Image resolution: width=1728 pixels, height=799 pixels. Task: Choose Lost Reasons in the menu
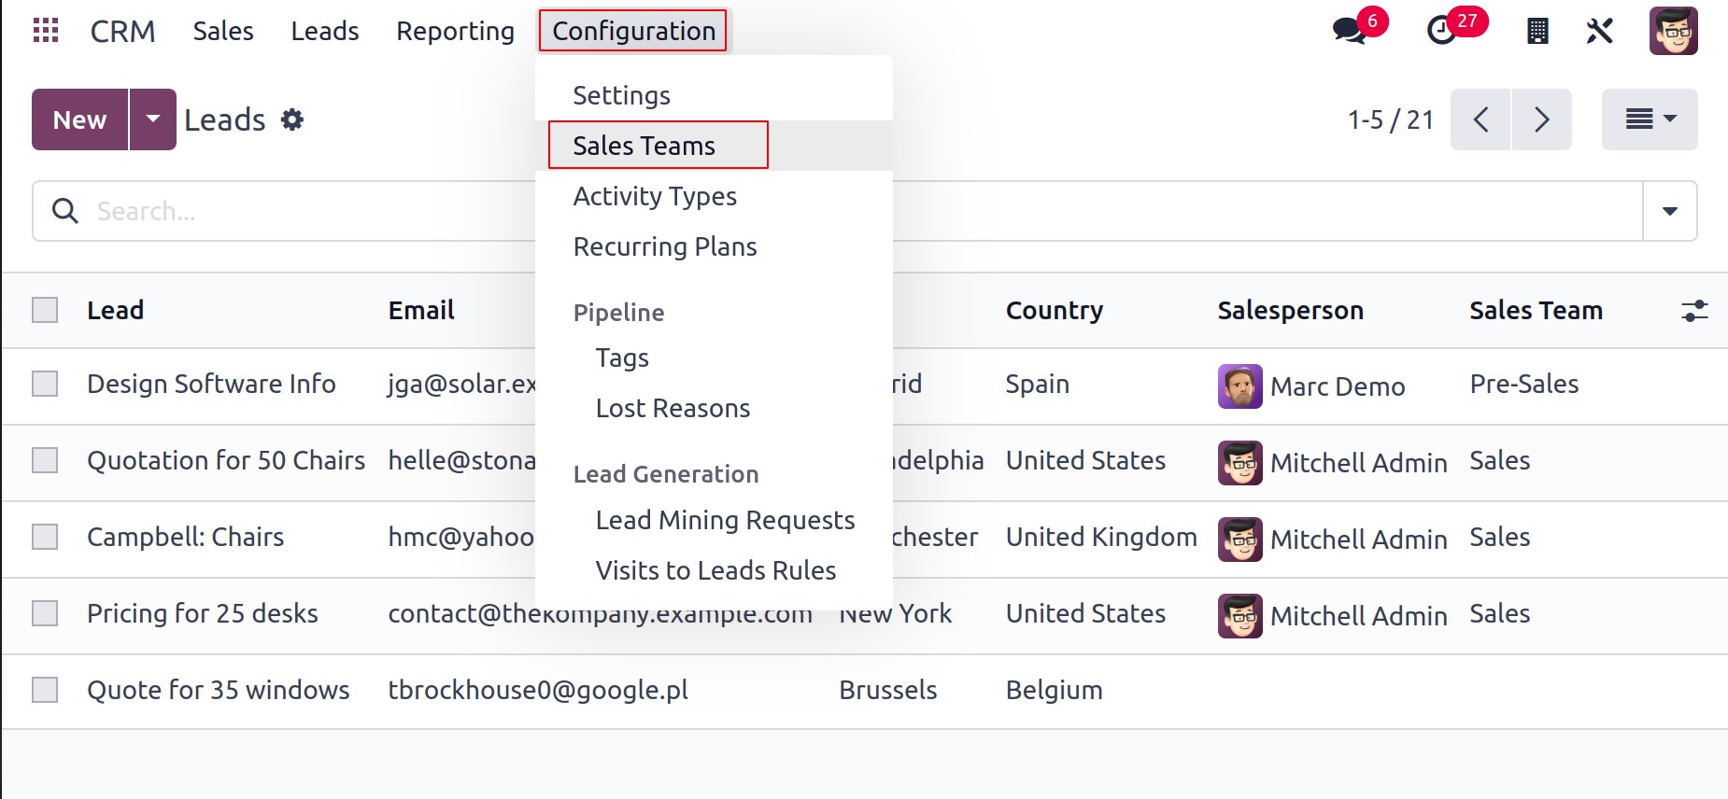click(x=673, y=408)
